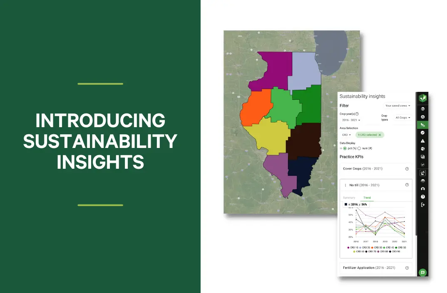Toggle CRD 80 legend entry
Image resolution: width=447 pixels, height=293 pixels.
coord(382,252)
